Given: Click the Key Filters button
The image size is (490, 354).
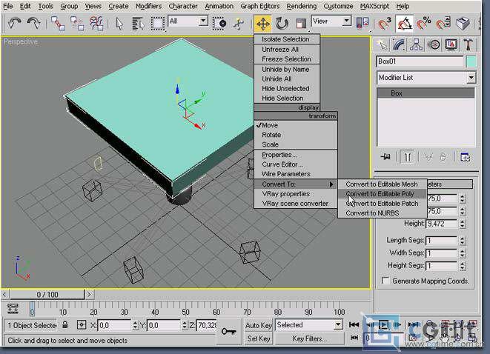Looking at the screenshot, I should point(309,338).
